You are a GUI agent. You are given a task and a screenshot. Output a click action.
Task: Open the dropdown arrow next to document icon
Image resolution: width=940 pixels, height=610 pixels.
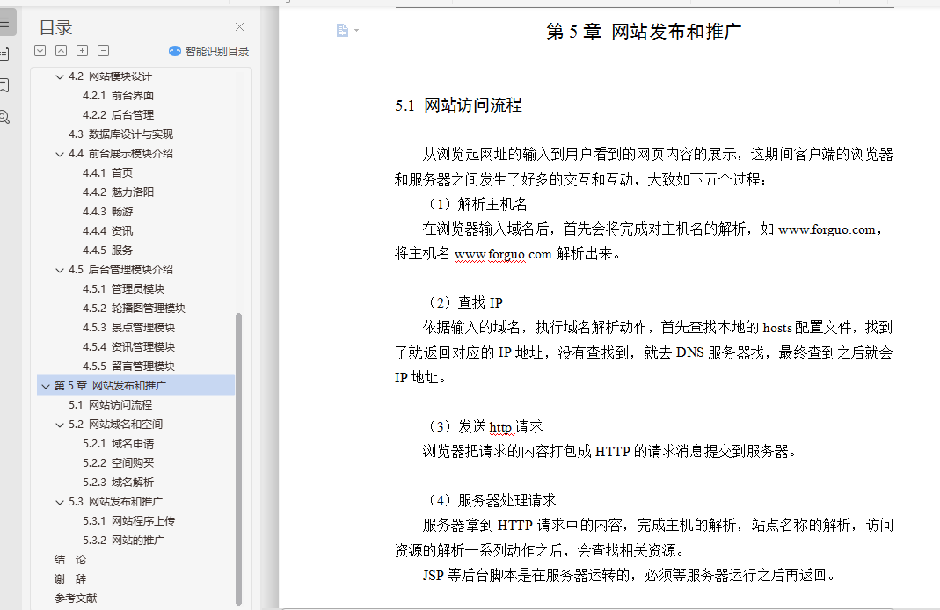357,30
